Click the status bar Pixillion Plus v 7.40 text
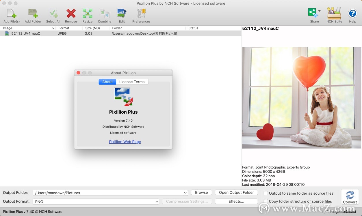 pyautogui.click(x=33, y=212)
